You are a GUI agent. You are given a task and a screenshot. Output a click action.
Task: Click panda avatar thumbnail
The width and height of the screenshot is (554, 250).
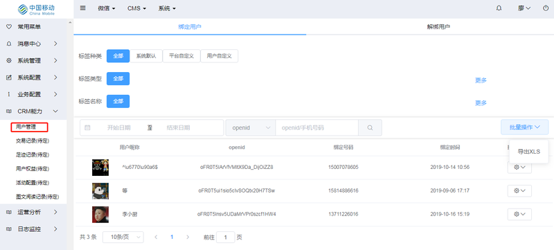100,191
